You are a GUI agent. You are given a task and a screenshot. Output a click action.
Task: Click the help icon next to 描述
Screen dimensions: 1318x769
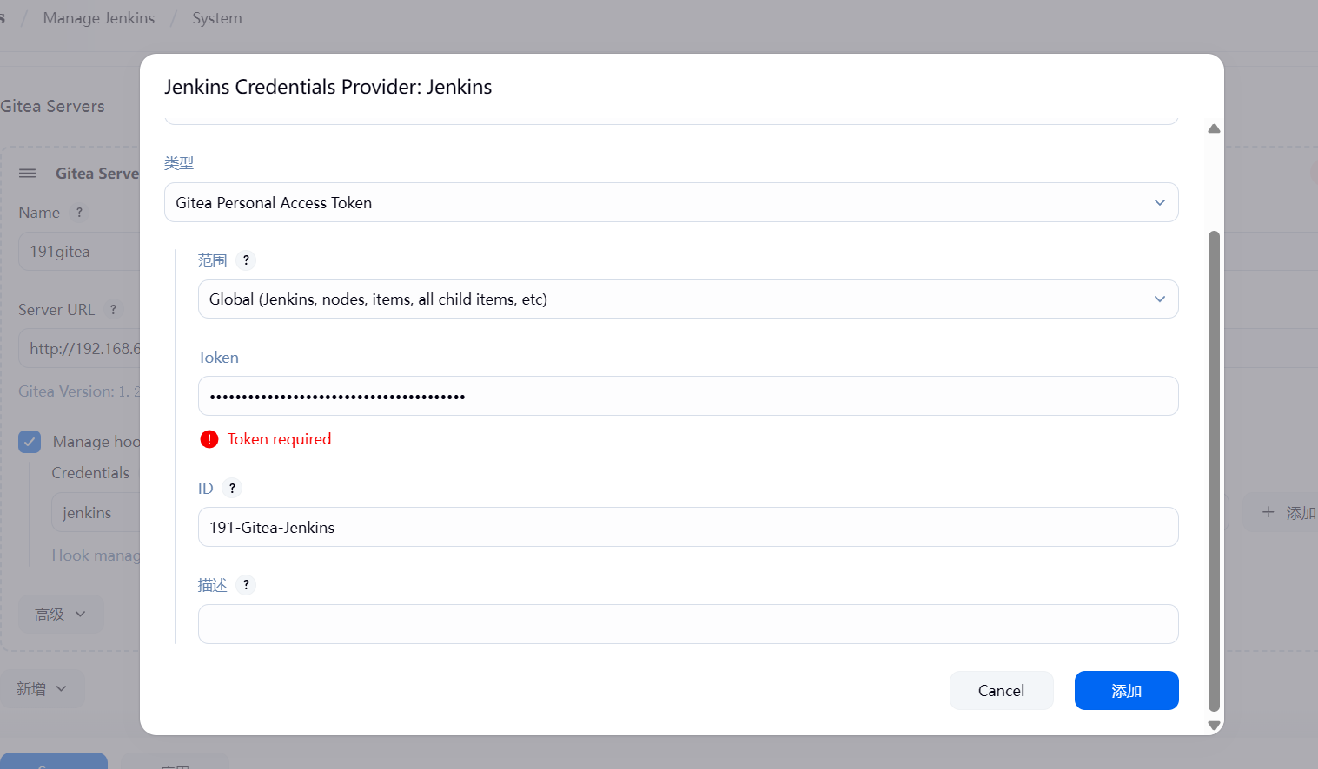246,585
